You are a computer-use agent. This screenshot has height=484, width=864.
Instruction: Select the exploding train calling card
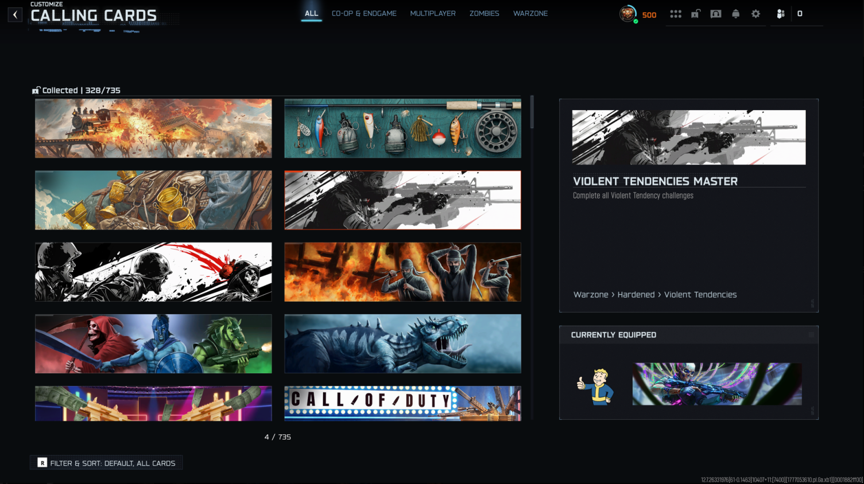153,128
